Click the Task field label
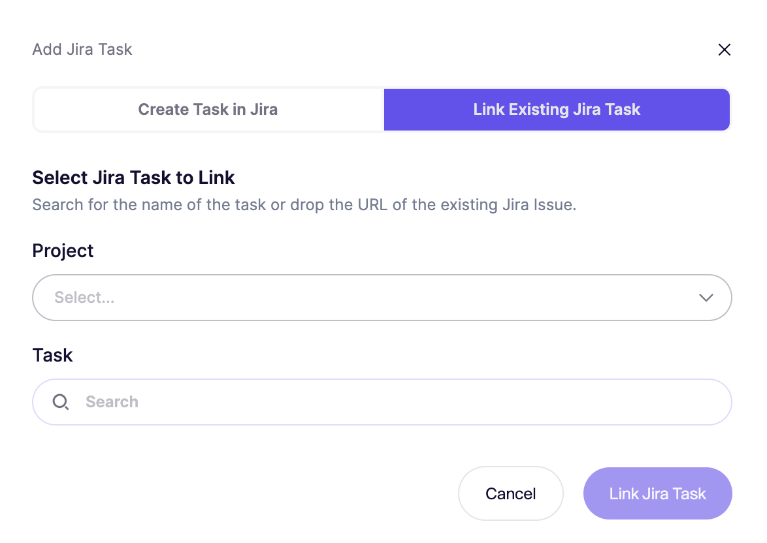This screenshot has height=543, width=767. tap(52, 355)
